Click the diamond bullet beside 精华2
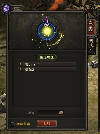 tap(21, 69)
